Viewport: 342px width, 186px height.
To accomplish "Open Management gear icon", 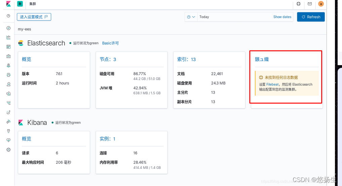I will pos(8,150).
